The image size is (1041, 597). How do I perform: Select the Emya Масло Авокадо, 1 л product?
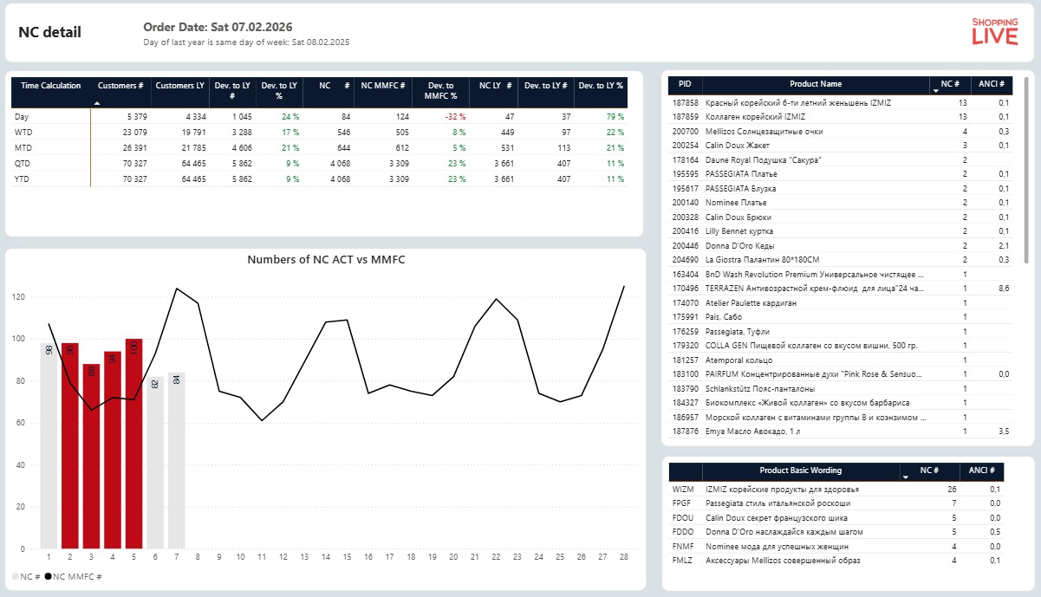click(x=839, y=431)
